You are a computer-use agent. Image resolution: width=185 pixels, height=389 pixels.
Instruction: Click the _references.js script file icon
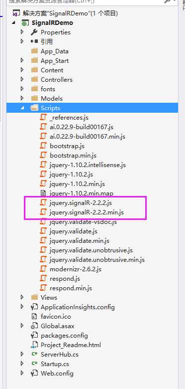43,117
